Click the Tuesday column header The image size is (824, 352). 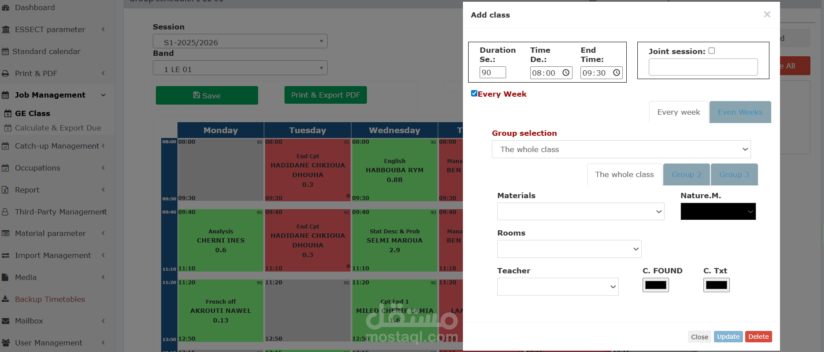tap(307, 130)
